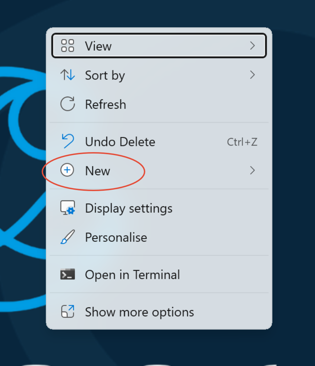Click the Undo Delete curved arrow icon

pyautogui.click(x=68, y=141)
